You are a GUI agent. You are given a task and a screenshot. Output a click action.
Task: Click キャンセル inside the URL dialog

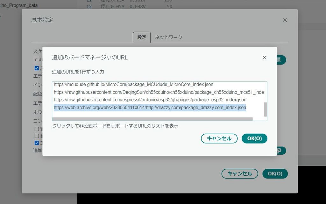tap(219, 138)
